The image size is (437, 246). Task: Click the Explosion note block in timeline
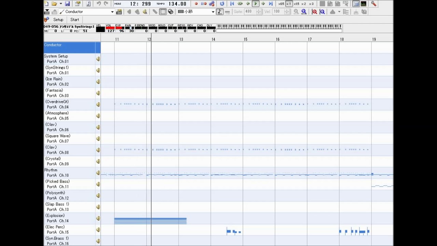(x=150, y=221)
